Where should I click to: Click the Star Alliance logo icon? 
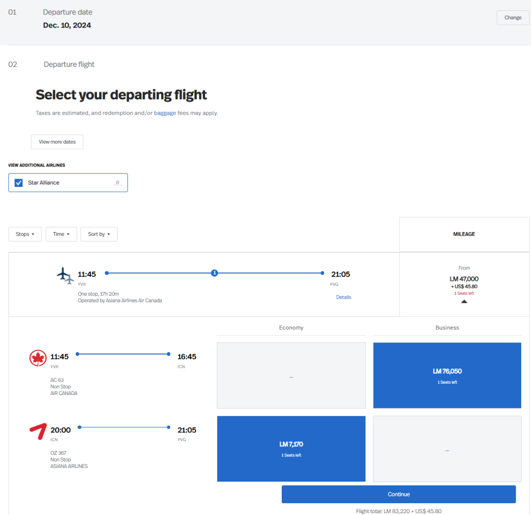[x=118, y=182]
